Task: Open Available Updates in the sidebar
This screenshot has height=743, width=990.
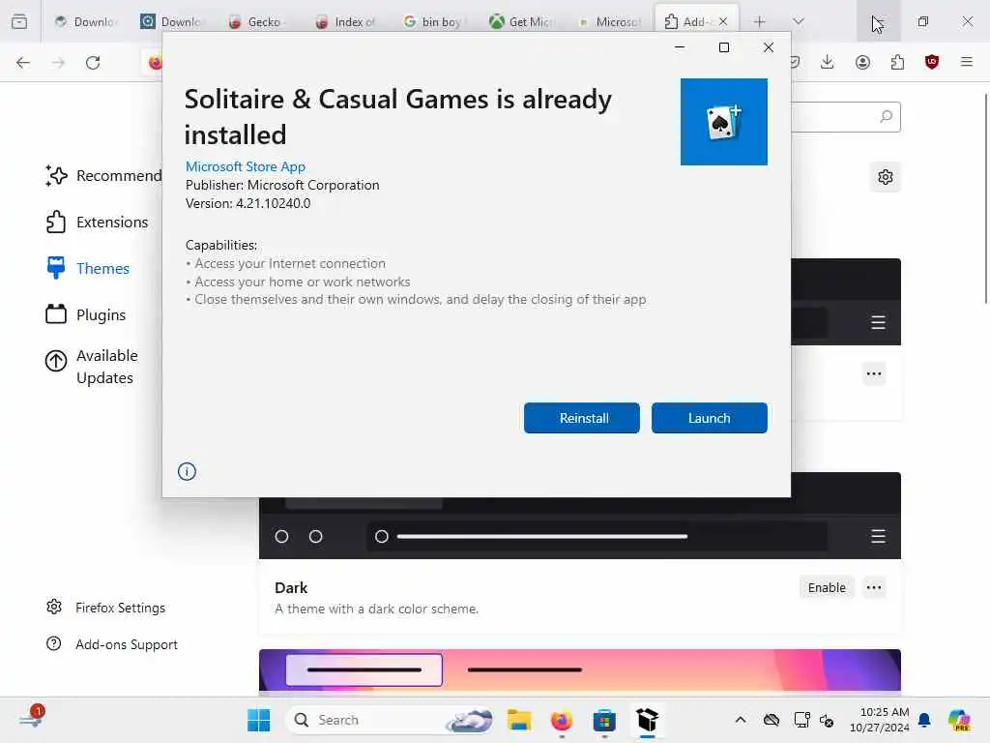Action: click(x=92, y=367)
